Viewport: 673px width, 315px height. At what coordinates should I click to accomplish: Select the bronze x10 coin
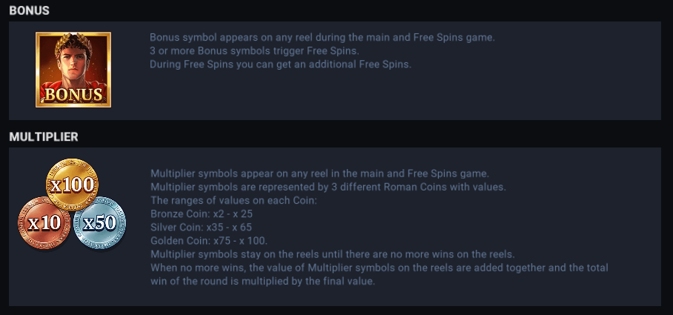pyautogui.click(x=44, y=222)
